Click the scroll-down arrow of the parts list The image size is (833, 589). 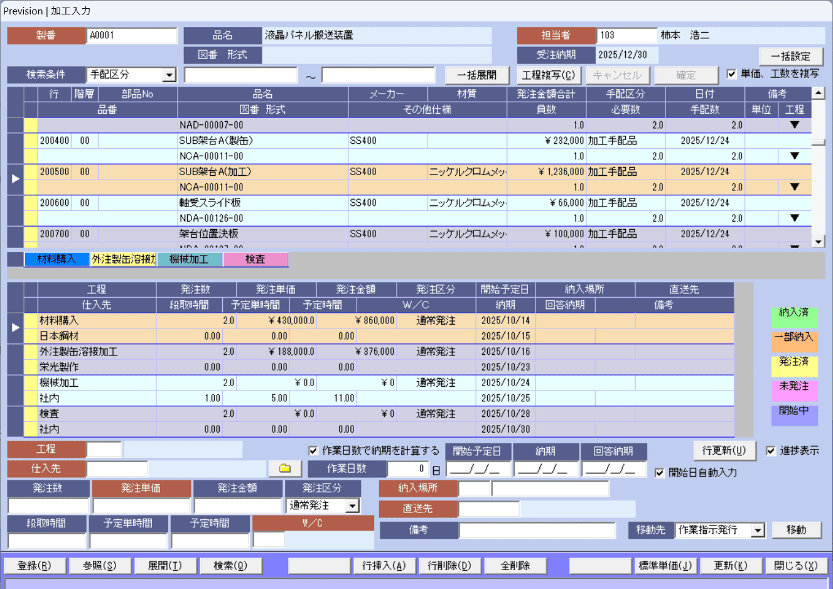(x=818, y=242)
